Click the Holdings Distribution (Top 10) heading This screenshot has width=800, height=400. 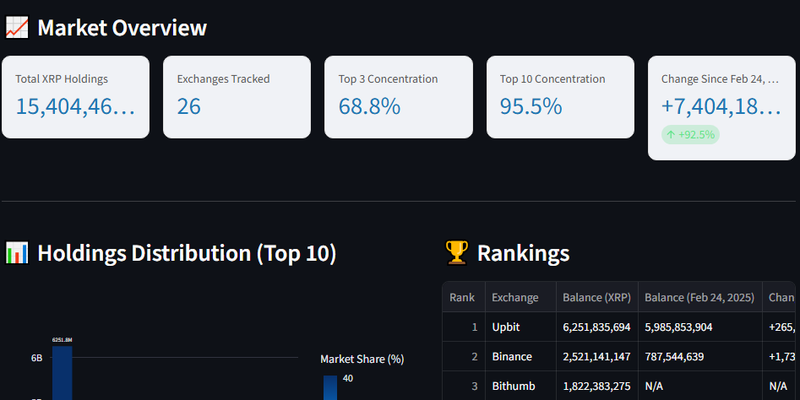(x=187, y=252)
